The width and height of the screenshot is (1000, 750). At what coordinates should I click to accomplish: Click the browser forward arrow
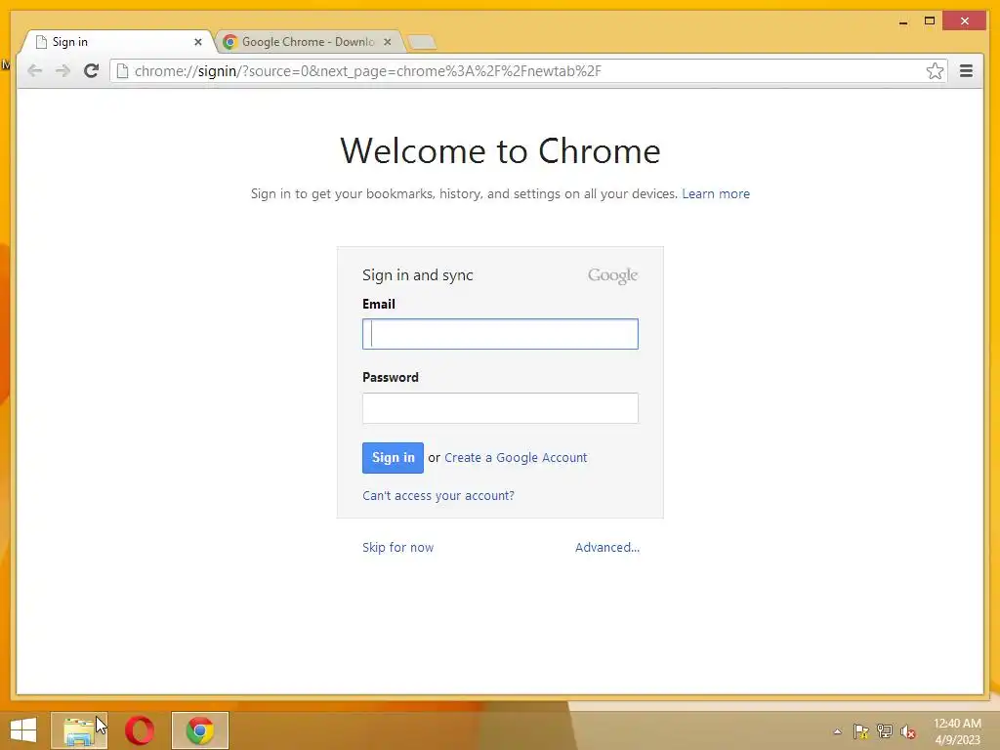pos(62,70)
